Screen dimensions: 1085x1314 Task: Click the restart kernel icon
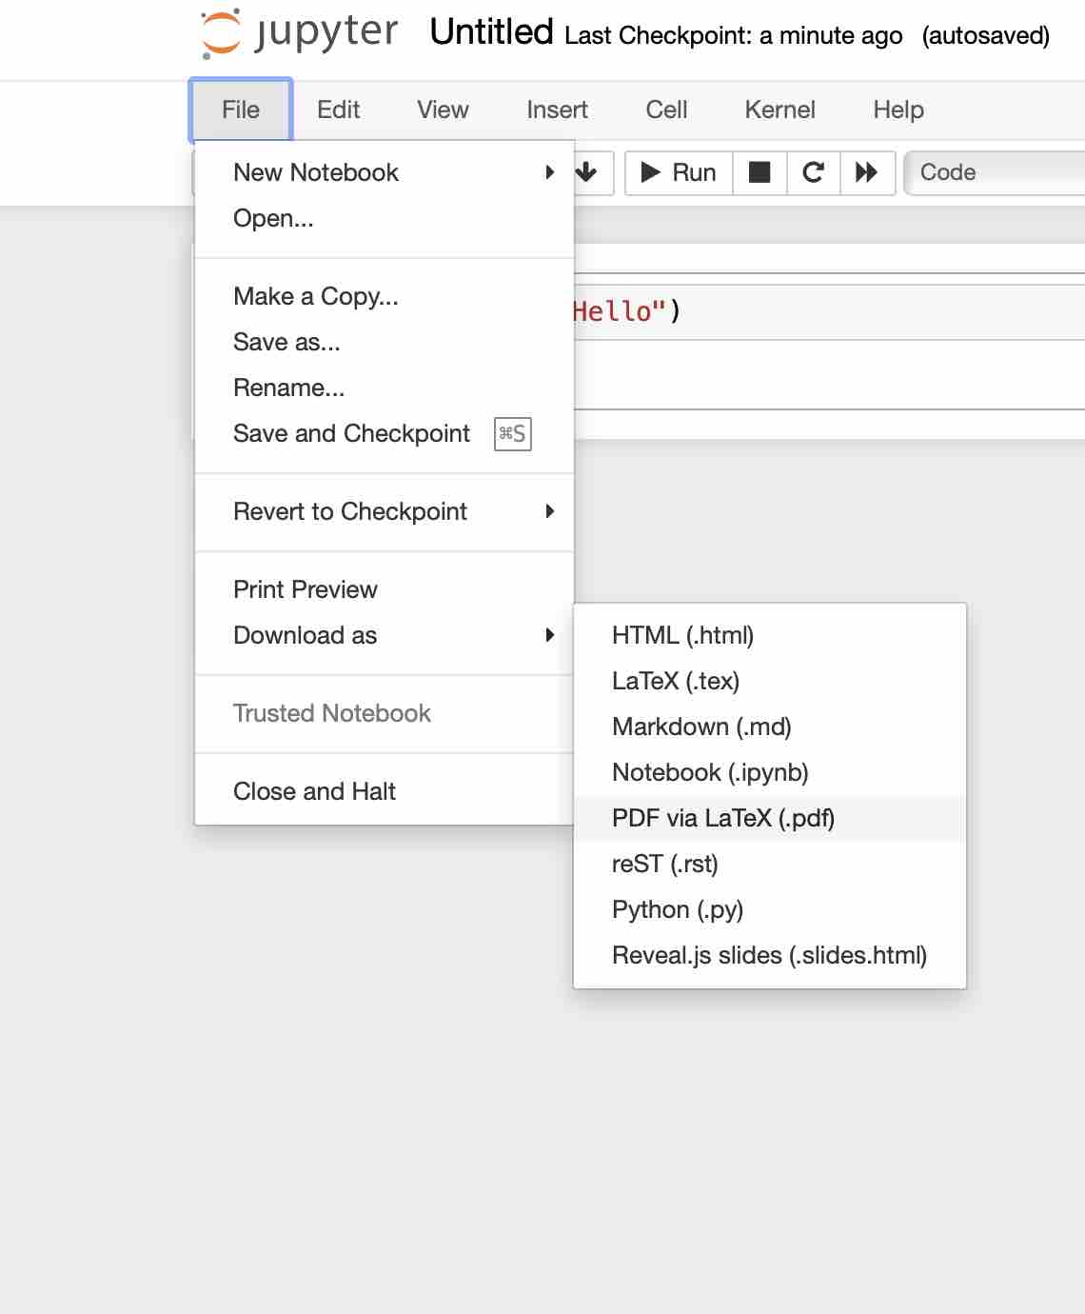pyautogui.click(x=813, y=172)
